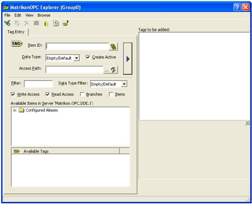The image size is (252, 204).
Task: Open the Data Type dropdown
Action: pyautogui.click(x=77, y=58)
